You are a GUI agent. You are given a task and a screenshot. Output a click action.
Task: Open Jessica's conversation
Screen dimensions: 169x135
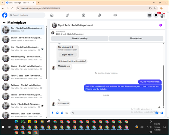(23, 96)
